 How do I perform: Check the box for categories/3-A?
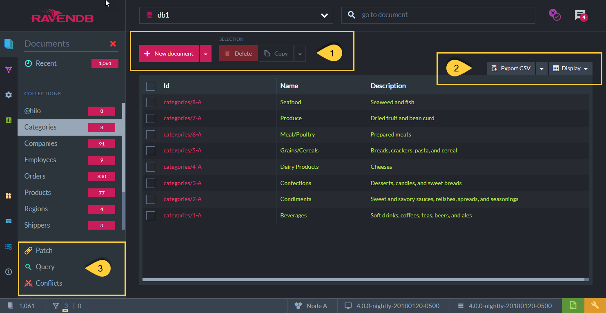pos(151,183)
